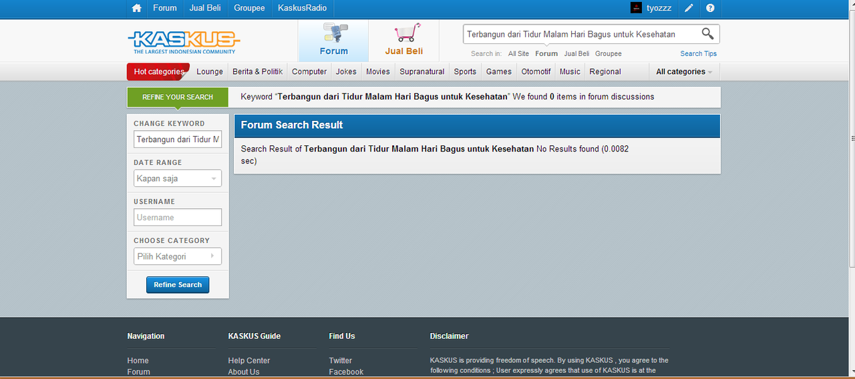Image resolution: width=855 pixels, height=379 pixels.
Task: Open tyozzz user avatar icon
Action: point(636,8)
